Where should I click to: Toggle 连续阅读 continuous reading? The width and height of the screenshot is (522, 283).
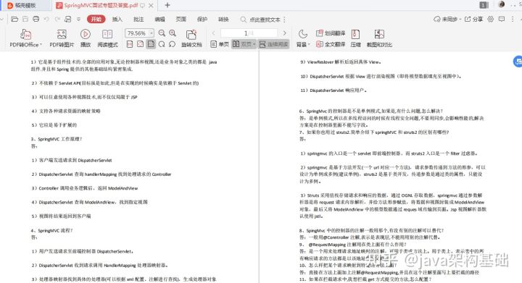273,44
